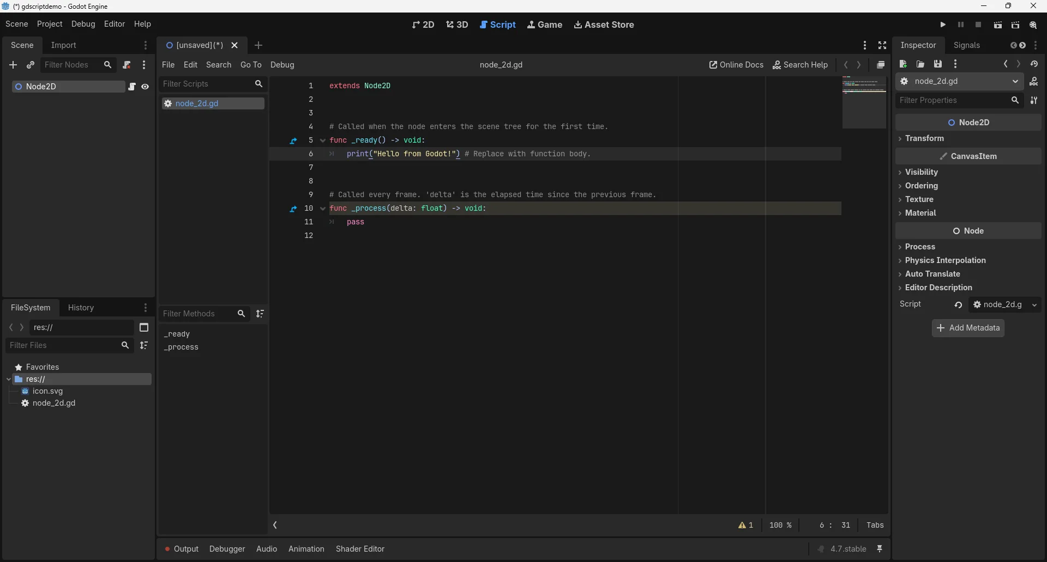1047x562 pixels.
Task: Switch to 3D workspace
Action: (x=457, y=25)
